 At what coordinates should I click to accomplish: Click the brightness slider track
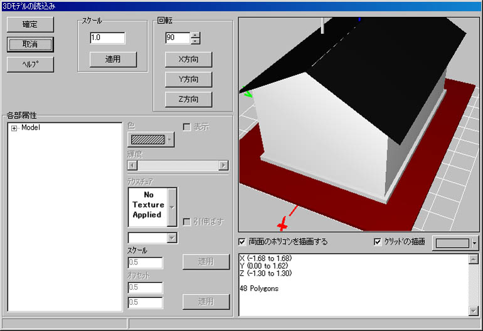tap(178, 165)
